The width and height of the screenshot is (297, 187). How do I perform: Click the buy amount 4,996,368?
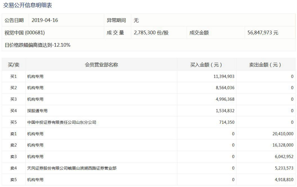click(x=225, y=99)
